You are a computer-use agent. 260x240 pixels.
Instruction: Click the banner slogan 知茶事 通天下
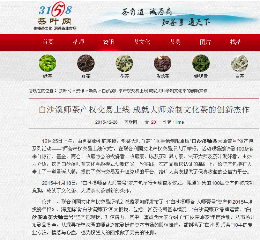(x=186, y=22)
